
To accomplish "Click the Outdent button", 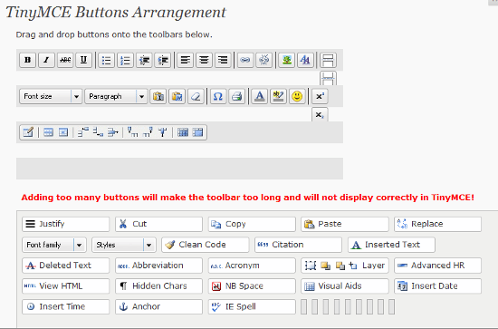I will point(144,60).
